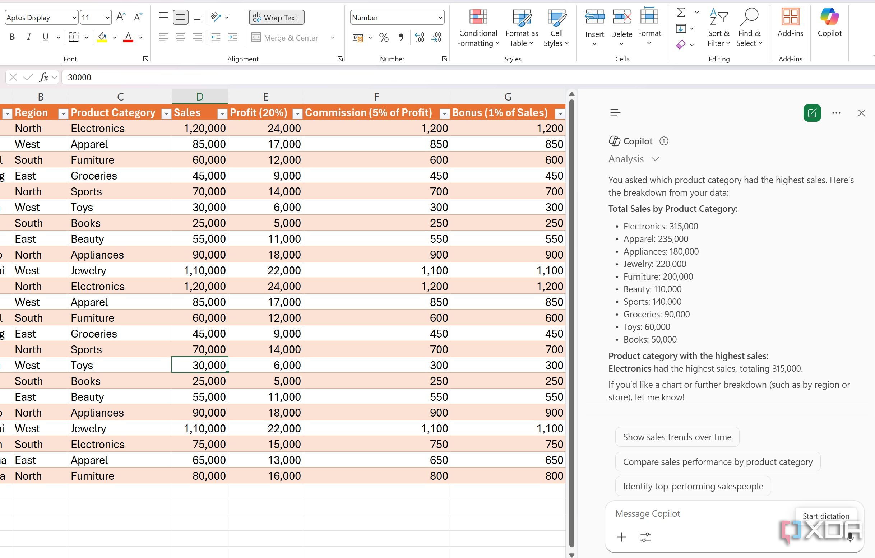
Task: Click 'Identify top-performing salespeople' suggestion
Action: 693,486
